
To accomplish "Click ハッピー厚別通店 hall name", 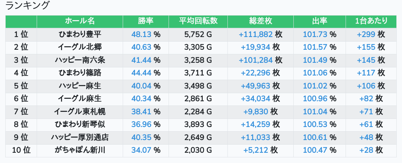I will click(x=80, y=137).
